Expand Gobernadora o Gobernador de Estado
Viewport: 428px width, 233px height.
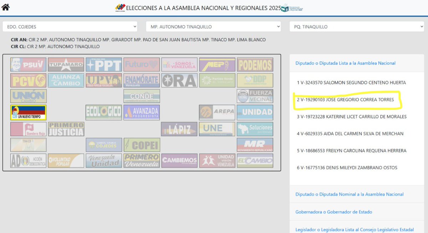333,212
